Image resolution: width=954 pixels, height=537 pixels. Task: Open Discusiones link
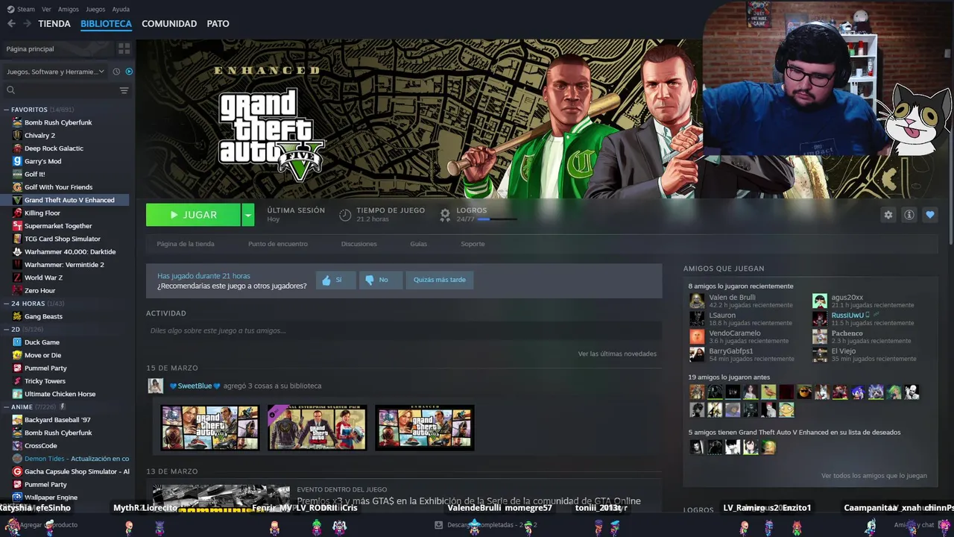point(358,244)
